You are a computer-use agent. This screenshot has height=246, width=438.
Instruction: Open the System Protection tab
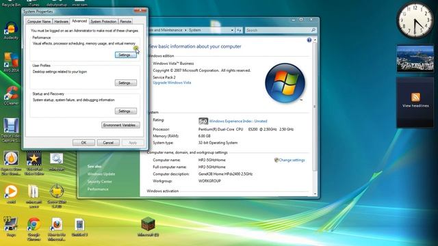(x=103, y=21)
